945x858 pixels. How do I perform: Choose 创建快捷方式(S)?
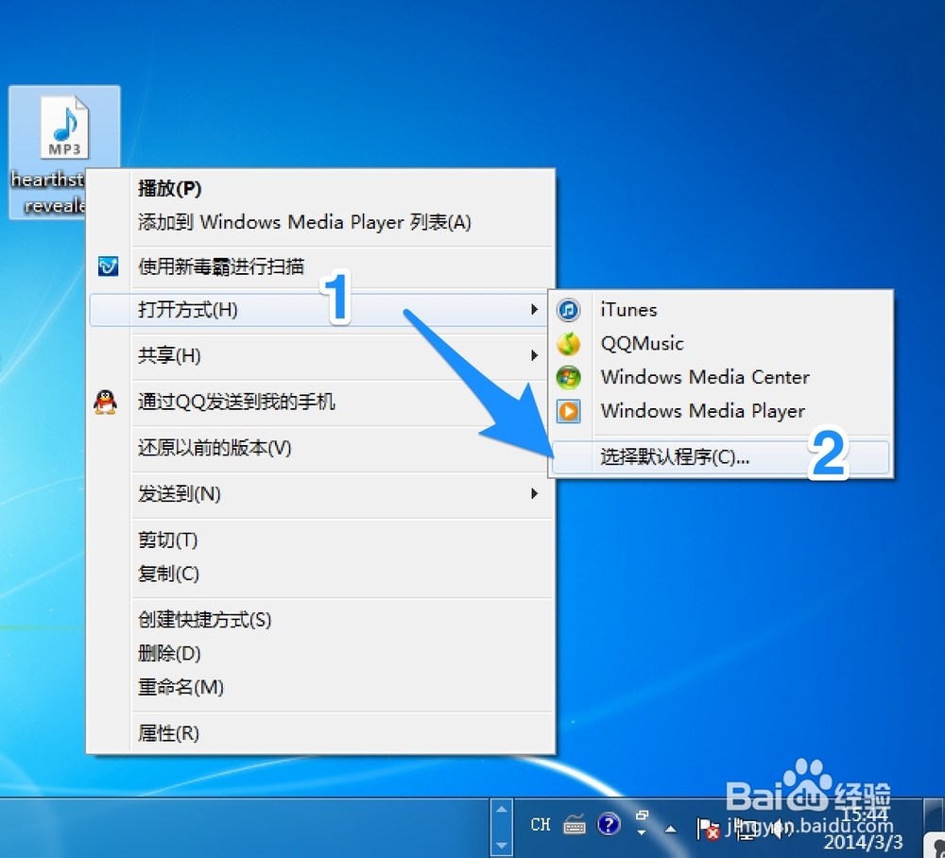pos(321,619)
